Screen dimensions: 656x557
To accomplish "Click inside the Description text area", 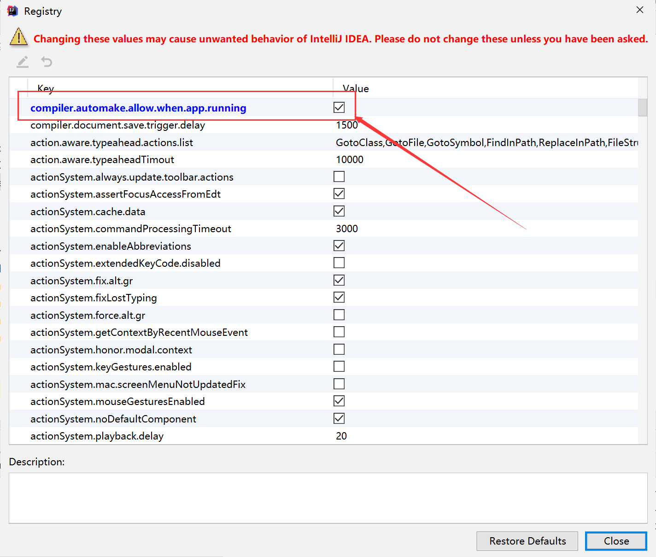I will [328, 498].
